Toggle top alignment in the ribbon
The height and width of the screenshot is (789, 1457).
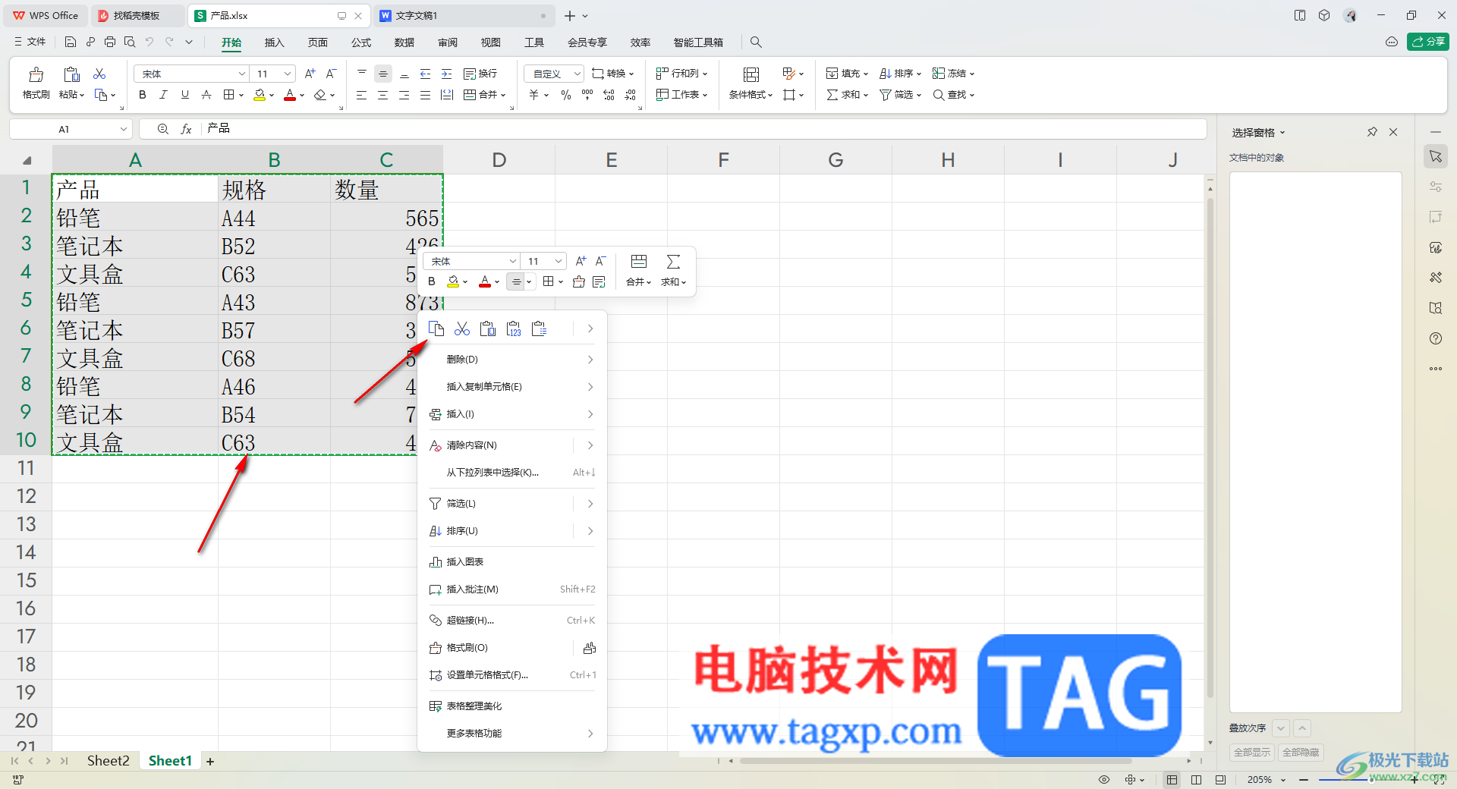[362, 74]
